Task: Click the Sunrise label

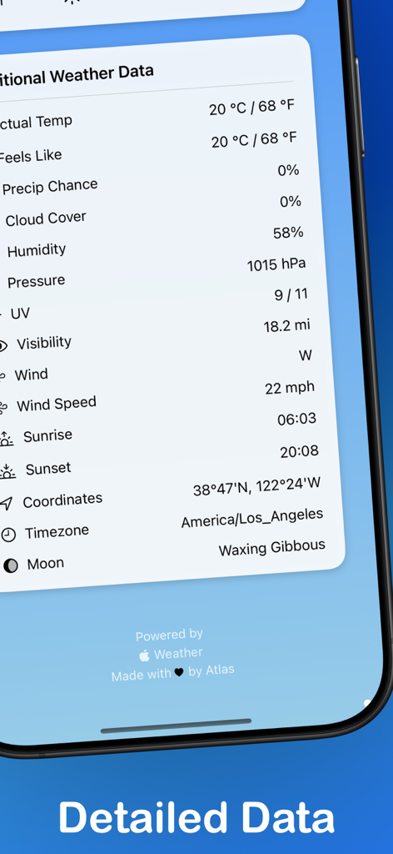Action: [x=47, y=436]
